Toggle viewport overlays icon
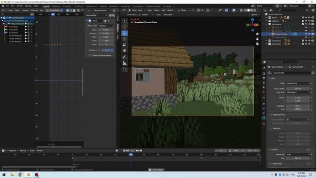 coord(234,10)
